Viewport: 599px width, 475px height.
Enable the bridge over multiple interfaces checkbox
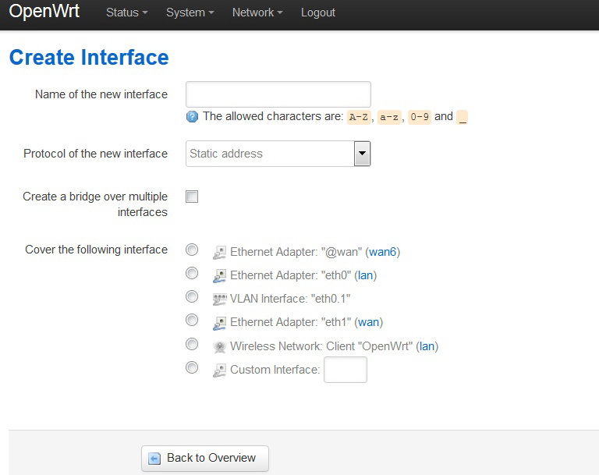(192, 197)
